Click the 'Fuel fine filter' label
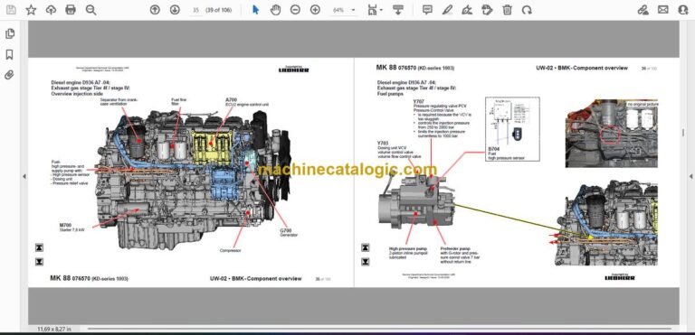This screenshot has height=335, width=695. pos(178,102)
